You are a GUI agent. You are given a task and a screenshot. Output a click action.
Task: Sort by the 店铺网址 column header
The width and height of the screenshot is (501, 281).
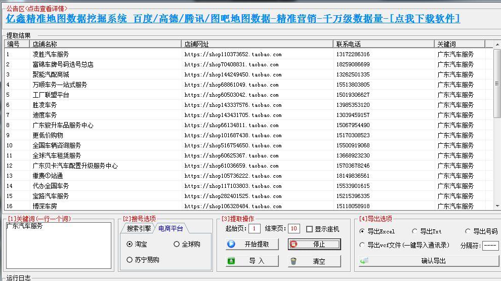coord(257,44)
